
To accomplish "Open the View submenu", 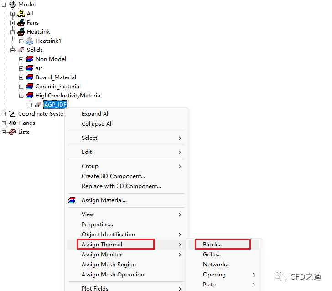I will 126,214.
